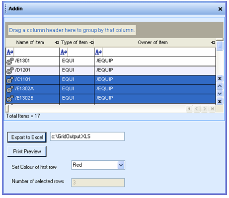Click the Number of selected rows field
The height and width of the screenshot is (198, 229).
click(x=98, y=183)
